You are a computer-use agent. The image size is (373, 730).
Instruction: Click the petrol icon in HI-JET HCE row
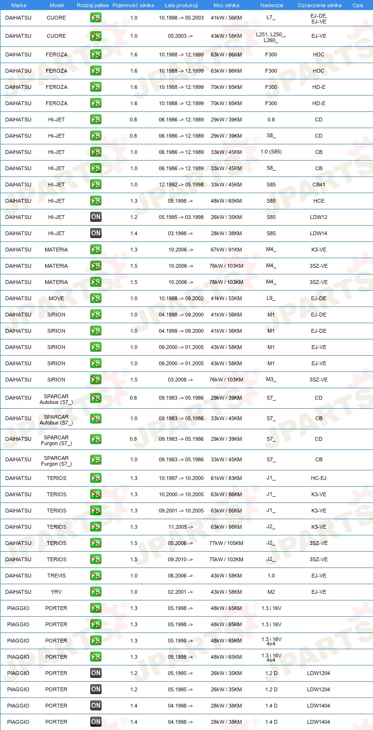click(95, 201)
